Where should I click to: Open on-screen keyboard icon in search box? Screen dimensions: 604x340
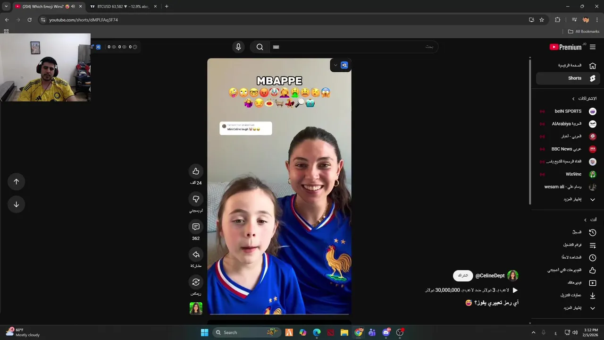pos(276,47)
